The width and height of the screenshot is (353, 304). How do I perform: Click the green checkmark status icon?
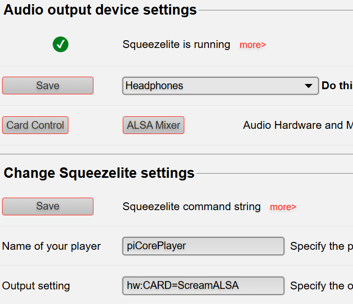61,45
